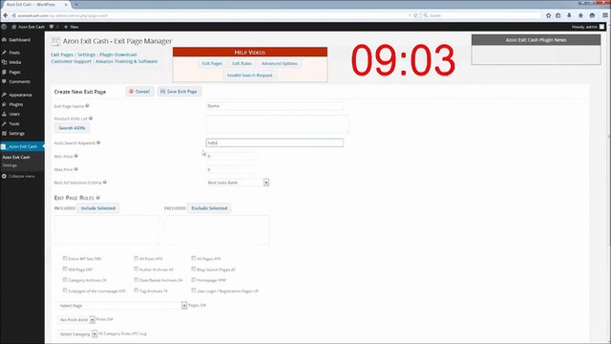Check the All Posts checkbox
This screenshot has height=344, width=611.
tap(136, 258)
